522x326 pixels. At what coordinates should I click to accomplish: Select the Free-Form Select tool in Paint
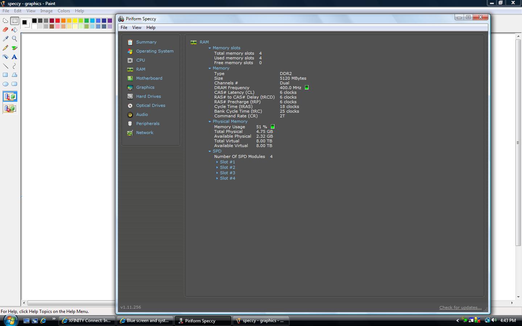point(5,21)
